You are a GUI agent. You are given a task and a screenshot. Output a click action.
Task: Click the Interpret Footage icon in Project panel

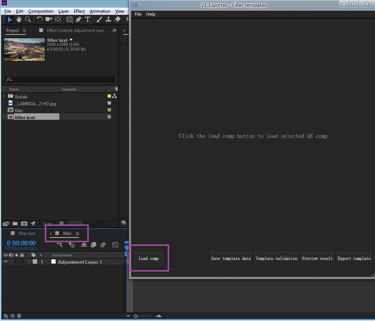pos(6,224)
